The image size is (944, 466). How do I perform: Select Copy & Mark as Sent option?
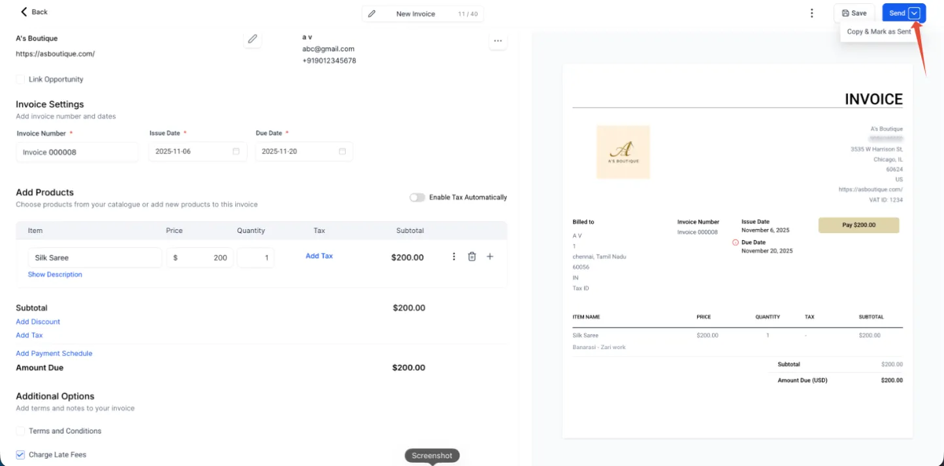[x=879, y=31]
